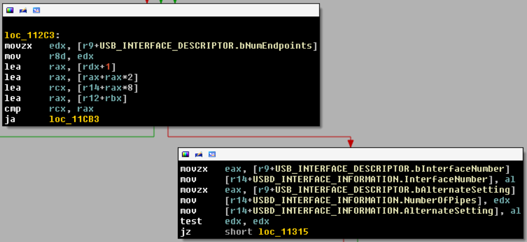The image size is (527, 242).
Task: Click the edit/rename icon on loc_112C3 block
Action: coord(23,10)
